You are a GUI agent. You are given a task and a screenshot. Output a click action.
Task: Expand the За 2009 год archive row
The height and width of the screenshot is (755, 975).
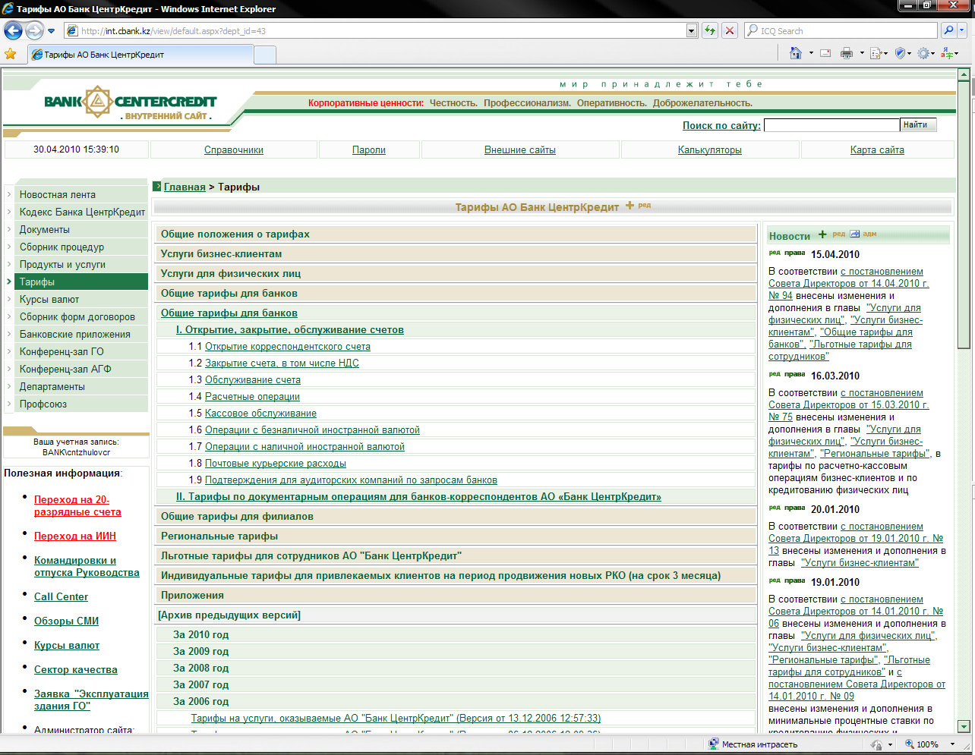tap(456, 651)
